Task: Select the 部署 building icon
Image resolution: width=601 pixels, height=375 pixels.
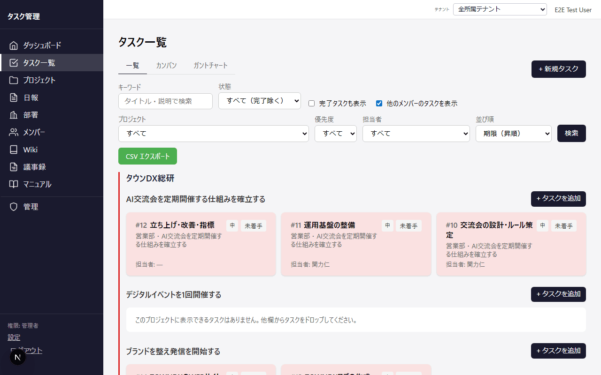Action: (14, 114)
